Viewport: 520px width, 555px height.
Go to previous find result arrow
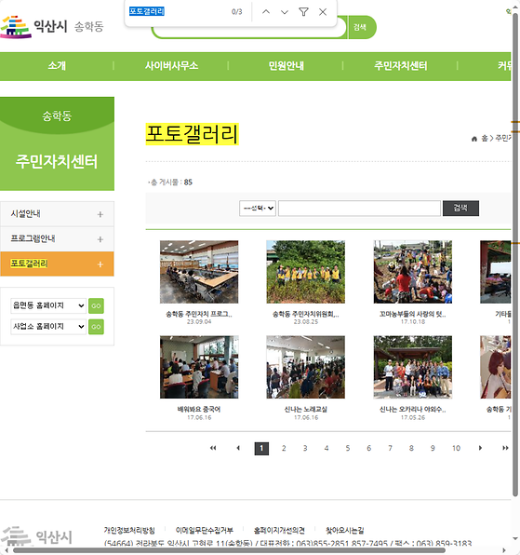pos(266,12)
